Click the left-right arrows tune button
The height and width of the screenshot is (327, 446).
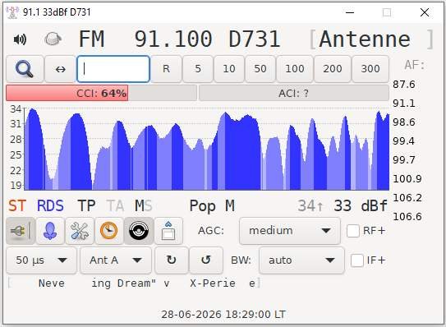point(60,69)
